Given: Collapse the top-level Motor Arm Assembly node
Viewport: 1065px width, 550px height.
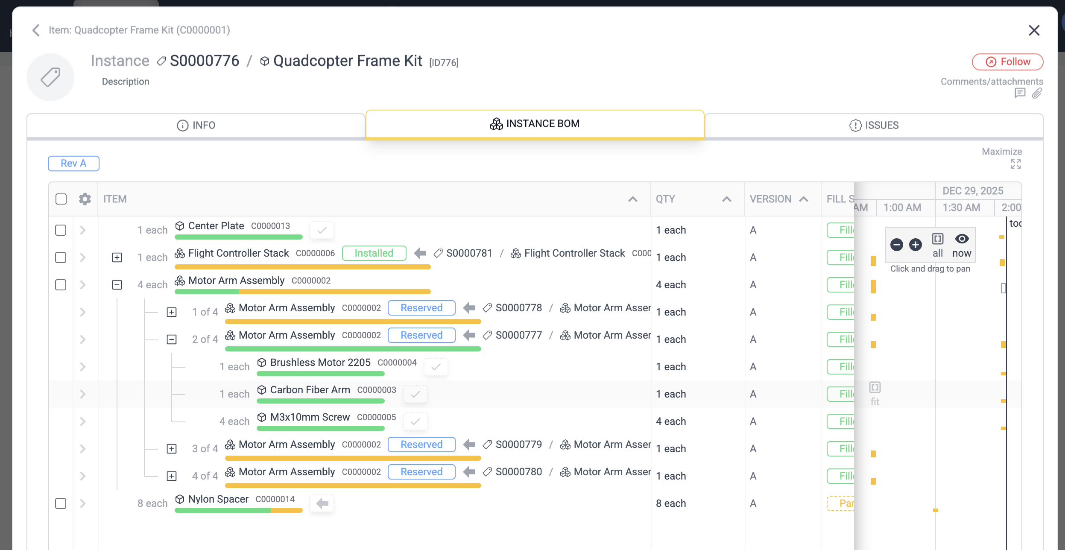Looking at the screenshot, I should tap(117, 285).
